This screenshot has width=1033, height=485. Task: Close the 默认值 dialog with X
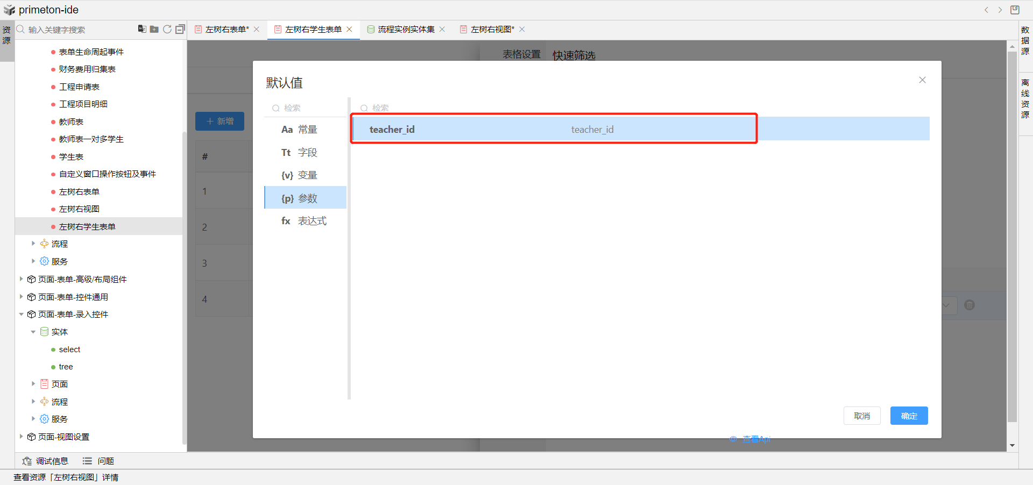[x=922, y=80]
